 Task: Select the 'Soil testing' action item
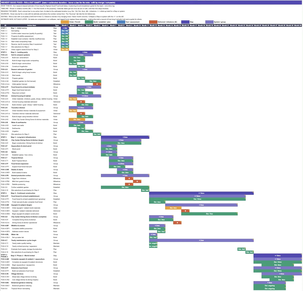pos(15,31)
